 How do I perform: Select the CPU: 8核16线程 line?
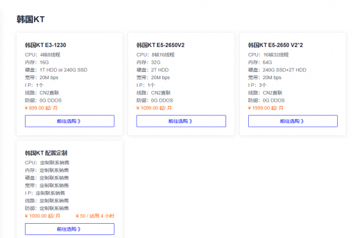click(x=156, y=55)
